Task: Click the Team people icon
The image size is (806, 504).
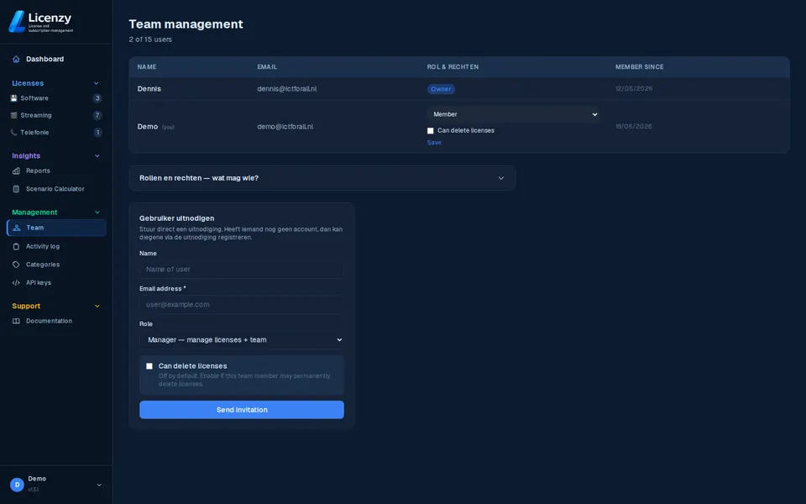Action: click(17, 228)
